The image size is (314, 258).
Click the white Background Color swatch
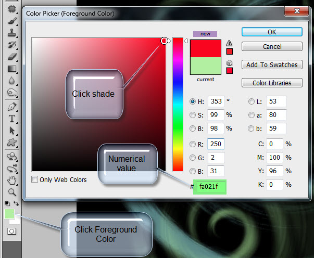(17, 221)
